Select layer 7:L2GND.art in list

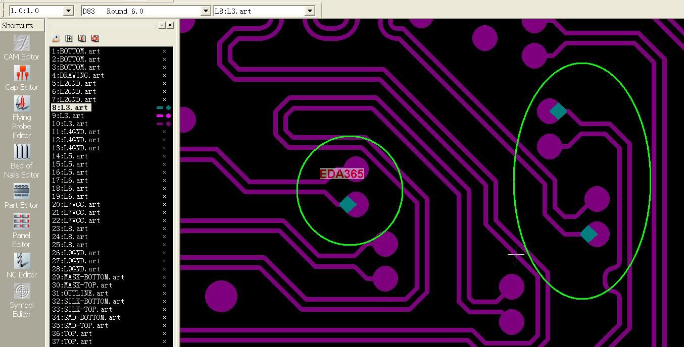pyautogui.click(x=74, y=99)
